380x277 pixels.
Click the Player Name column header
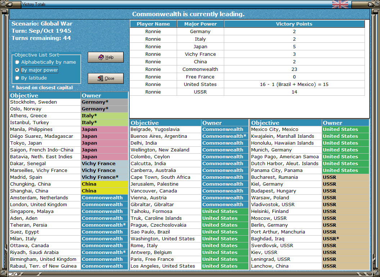click(x=153, y=24)
